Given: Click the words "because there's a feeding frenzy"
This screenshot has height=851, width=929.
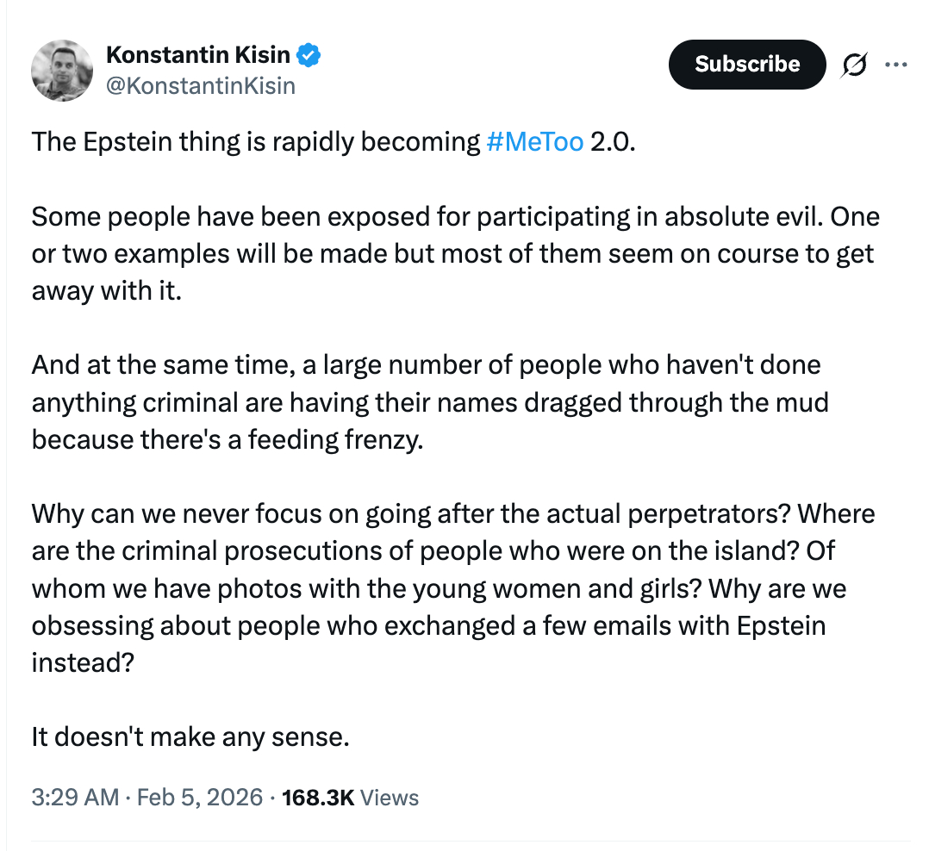Looking at the screenshot, I should click(228, 440).
